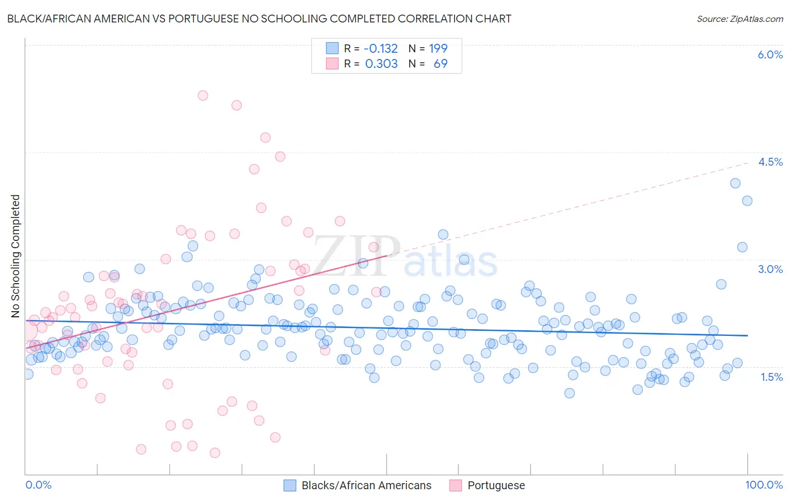The height and width of the screenshot is (501, 790).
Task: Click the 100.0% x-axis label
Action: (x=764, y=485)
